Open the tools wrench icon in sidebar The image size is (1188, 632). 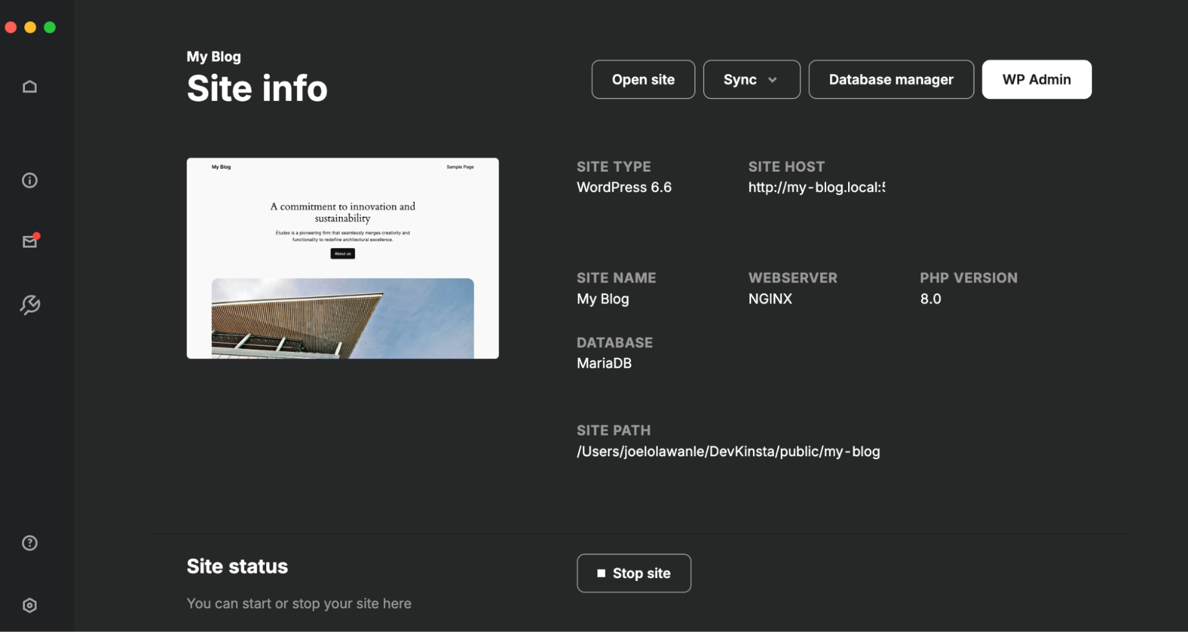[x=29, y=305]
